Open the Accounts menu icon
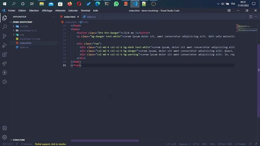The height and width of the screenshot is (146, 260). pos(4,128)
